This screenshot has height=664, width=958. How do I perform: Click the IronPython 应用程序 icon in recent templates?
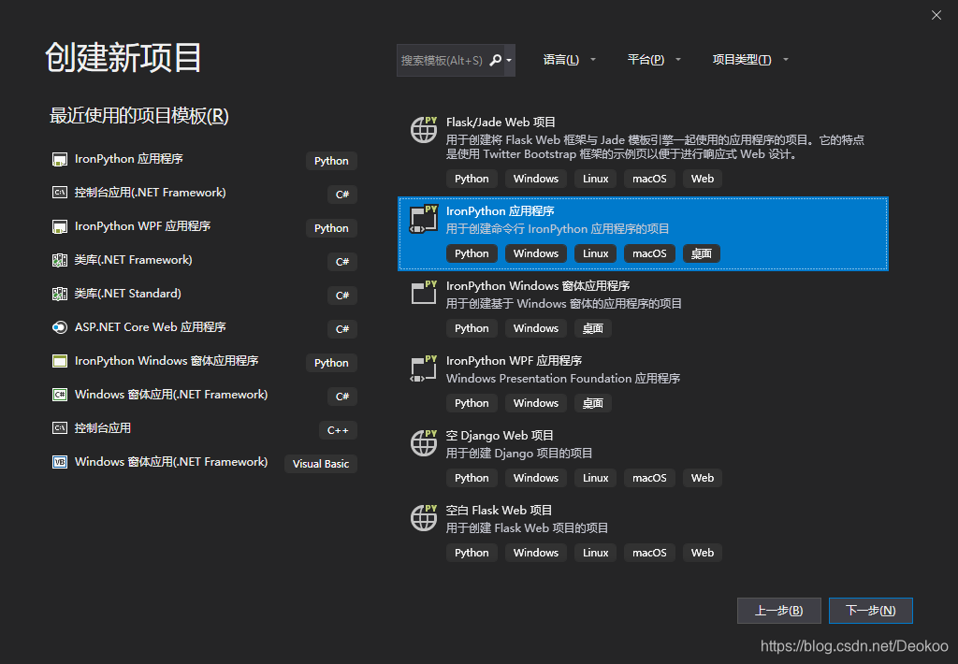coord(59,159)
